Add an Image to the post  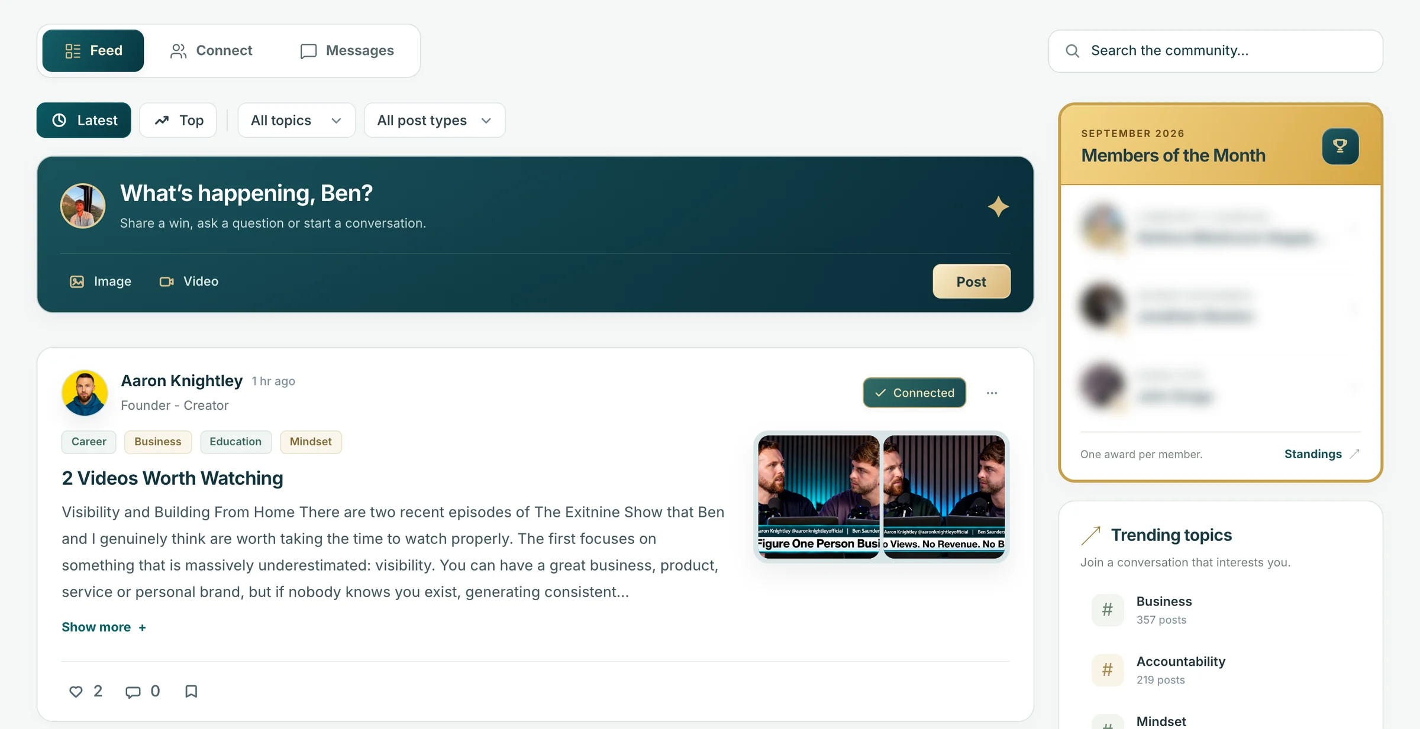[x=101, y=281]
